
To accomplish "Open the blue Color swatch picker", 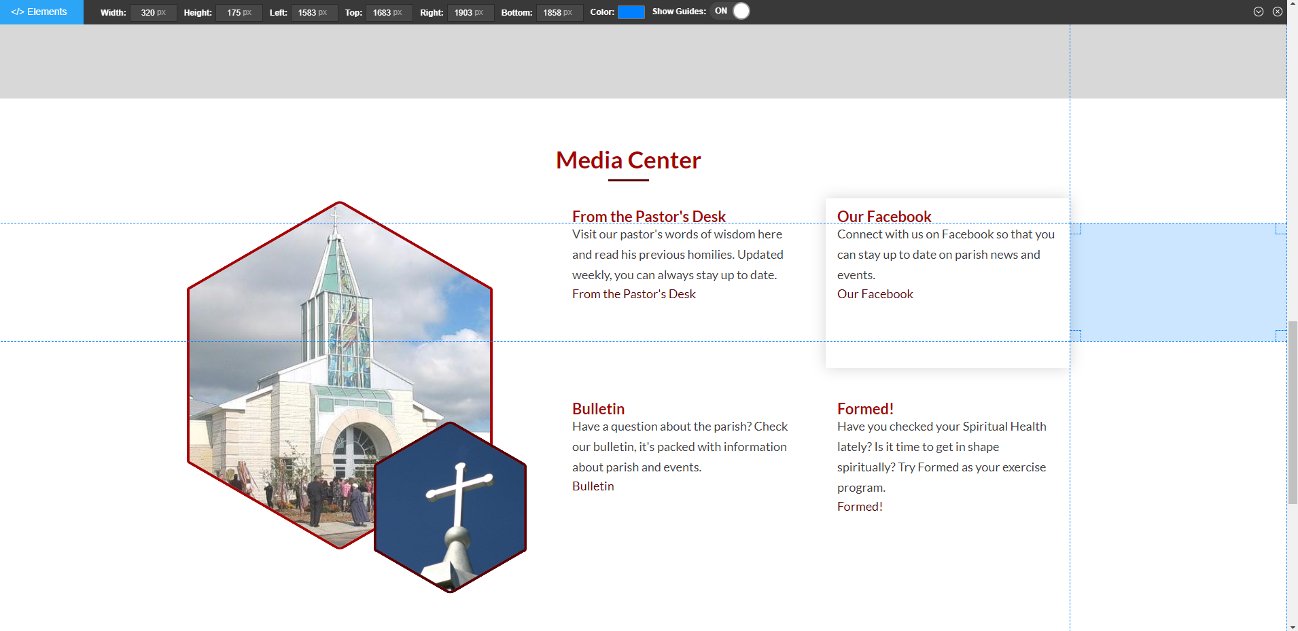I will pos(631,12).
